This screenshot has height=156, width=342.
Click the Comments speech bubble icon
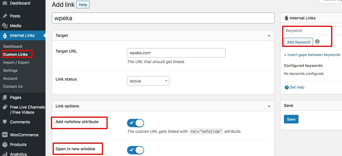pos(5,122)
